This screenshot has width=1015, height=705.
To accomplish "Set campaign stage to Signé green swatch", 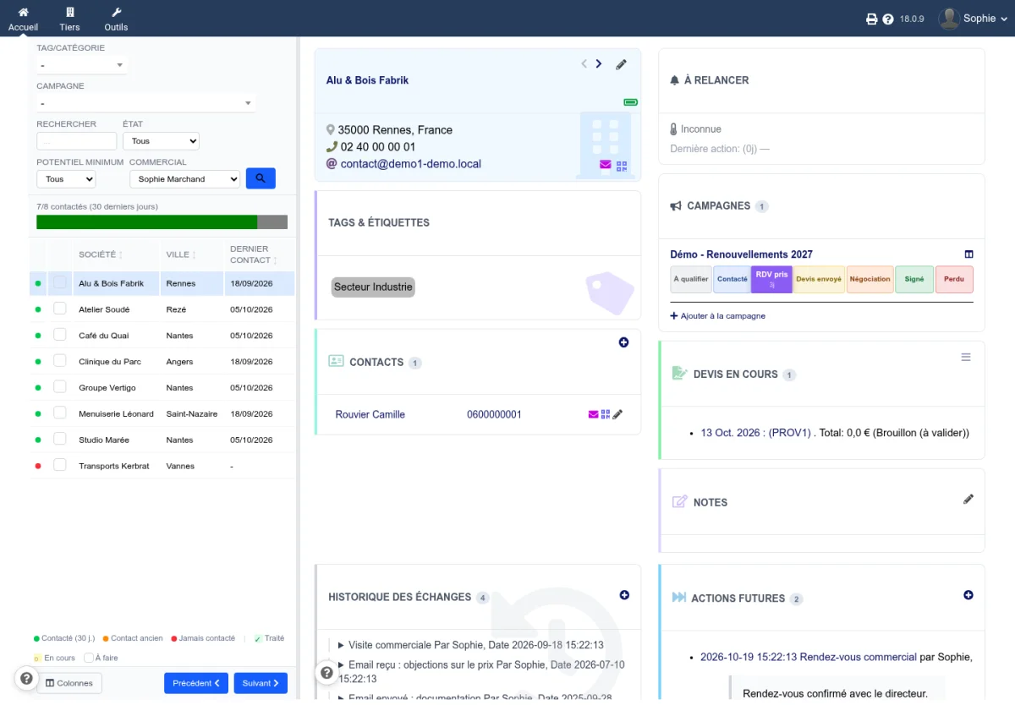I will click(914, 280).
